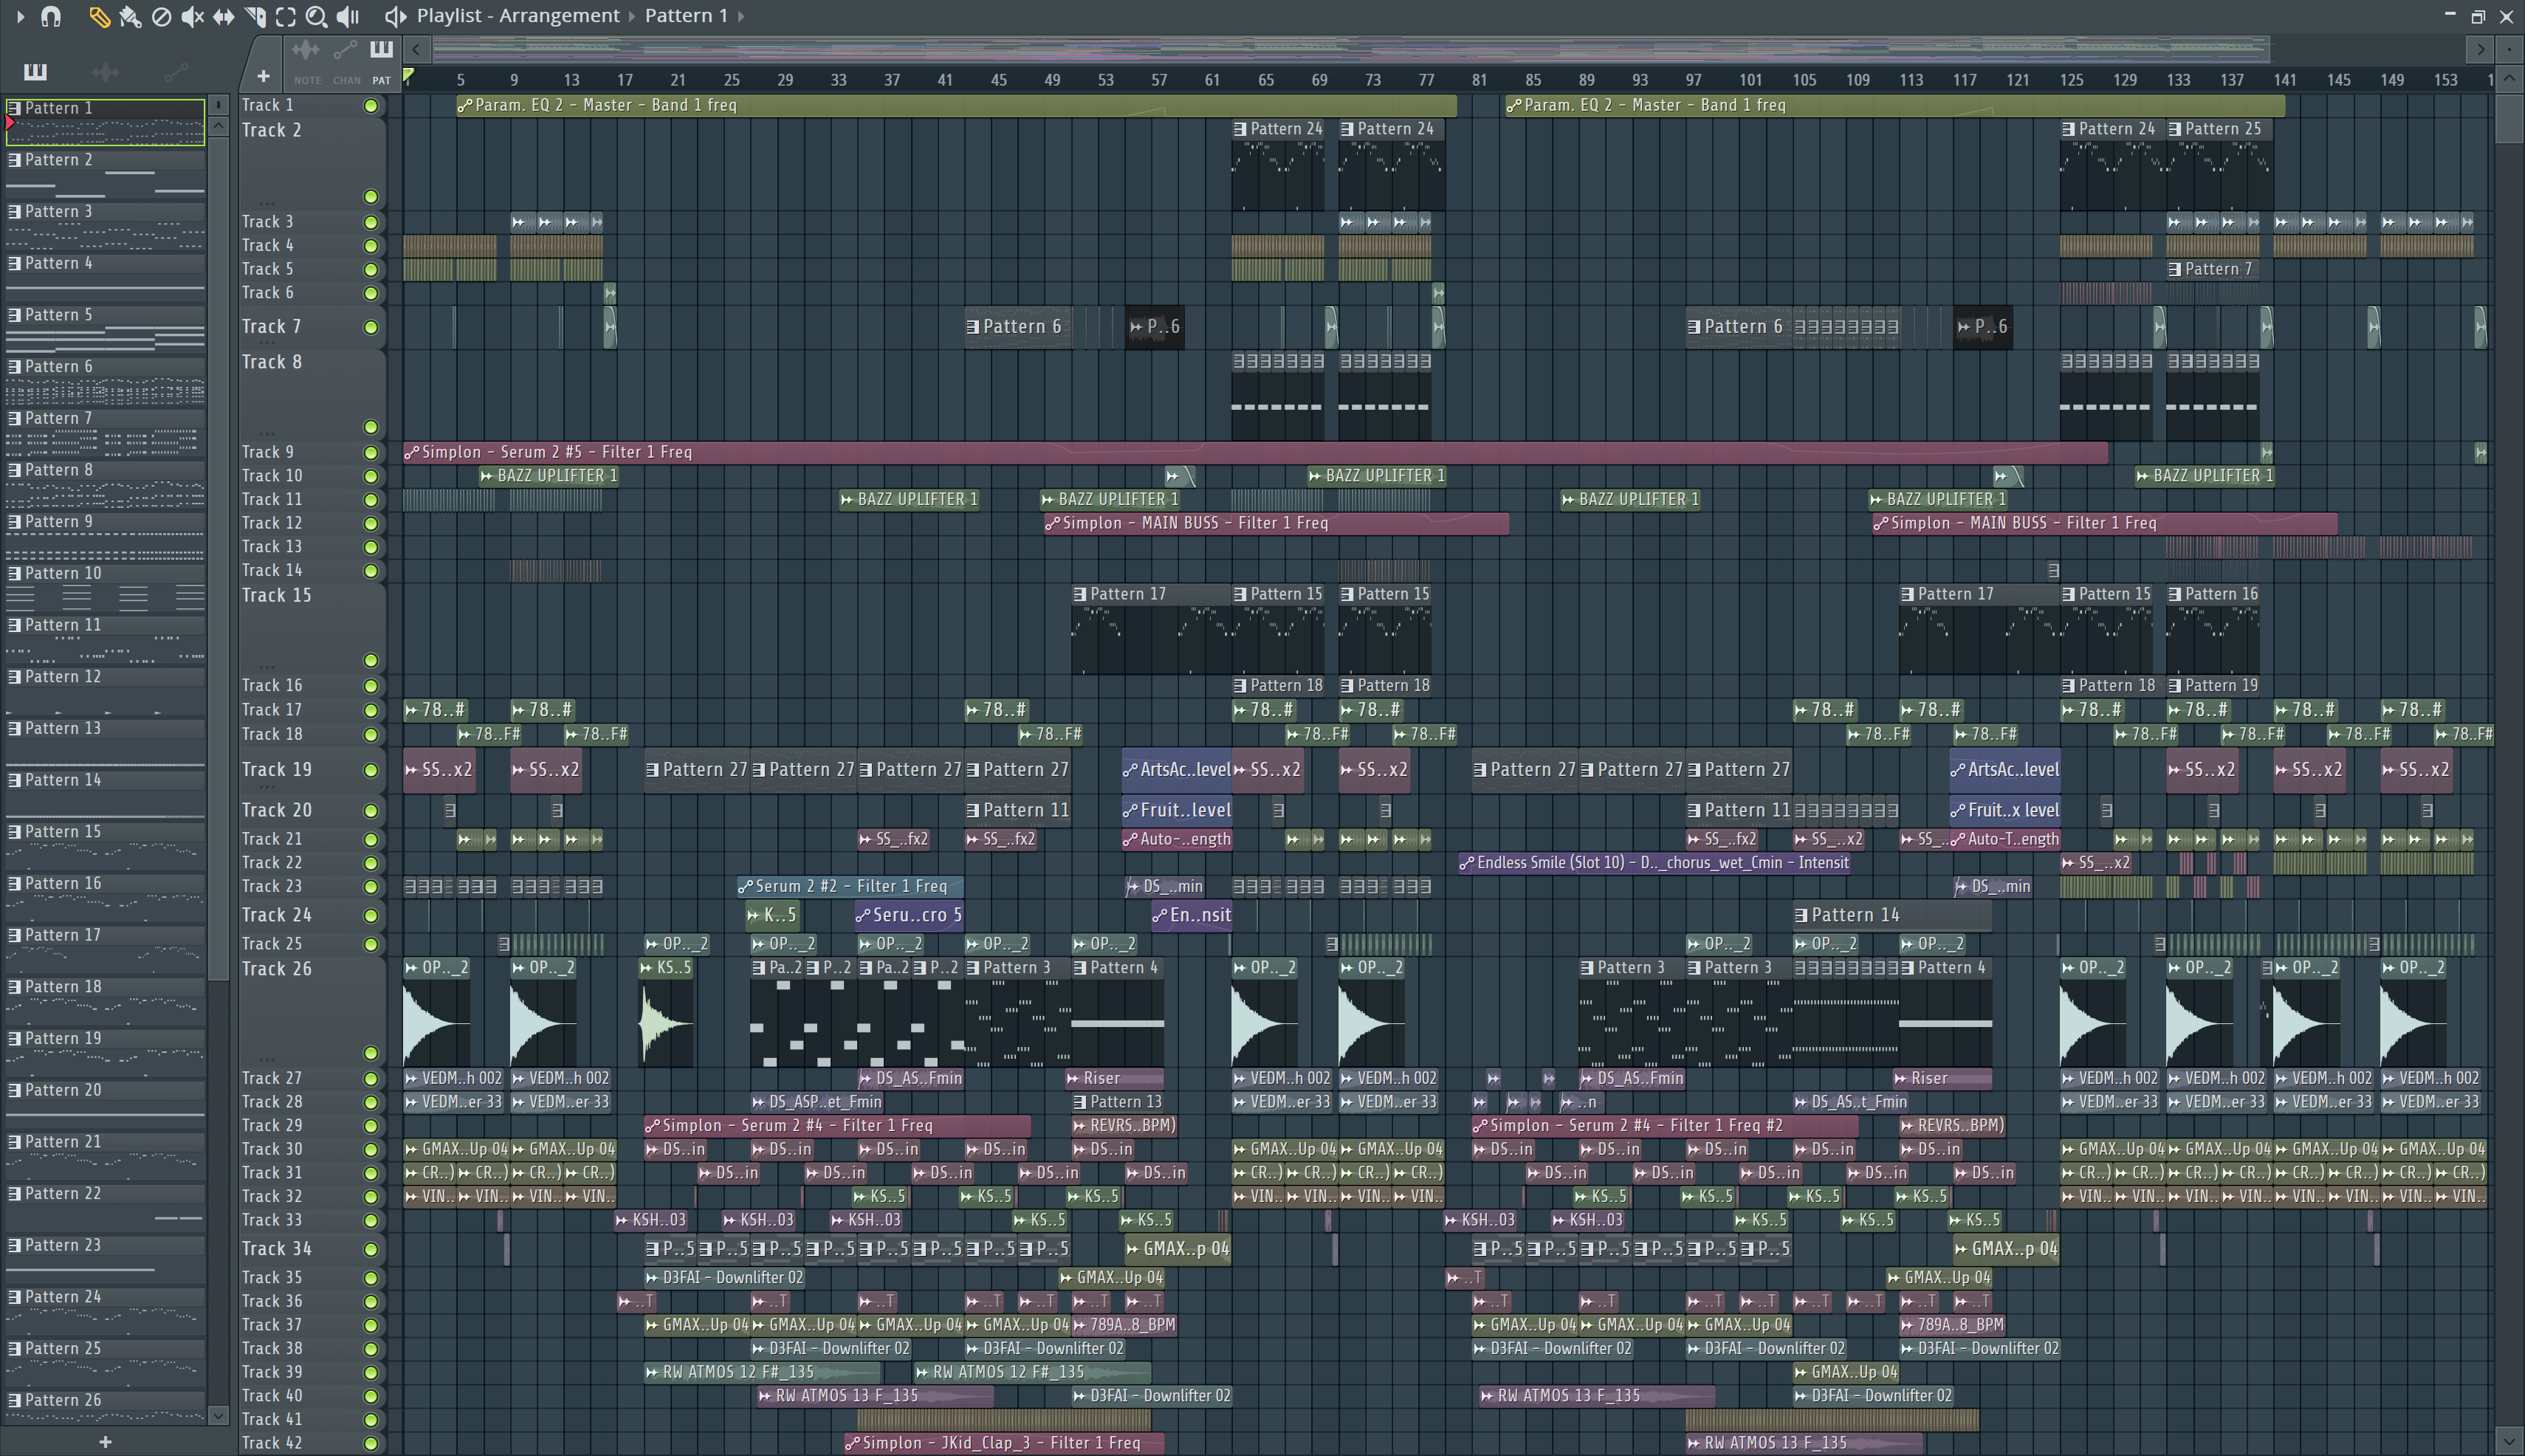The image size is (2525, 1456).
Task: Toggle mute on Track 19
Action: [371, 770]
